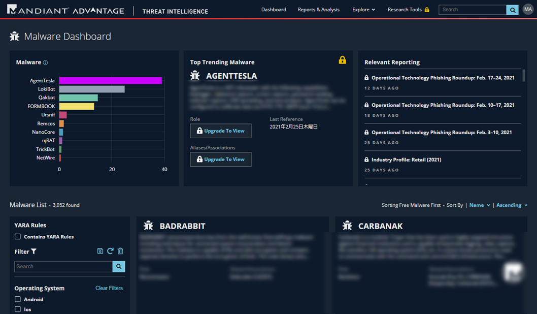Click the Filter funnel icon
The height and width of the screenshot is (314, 537).
[x=33, y=252]
